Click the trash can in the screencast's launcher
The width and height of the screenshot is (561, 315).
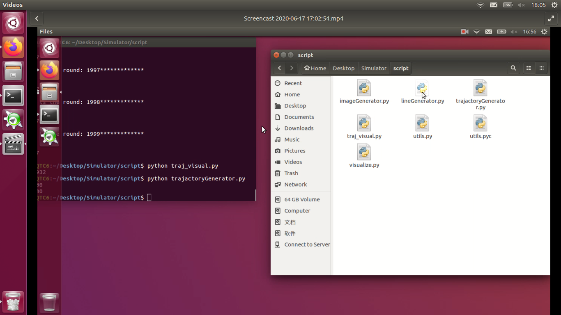tap(50, 303)
